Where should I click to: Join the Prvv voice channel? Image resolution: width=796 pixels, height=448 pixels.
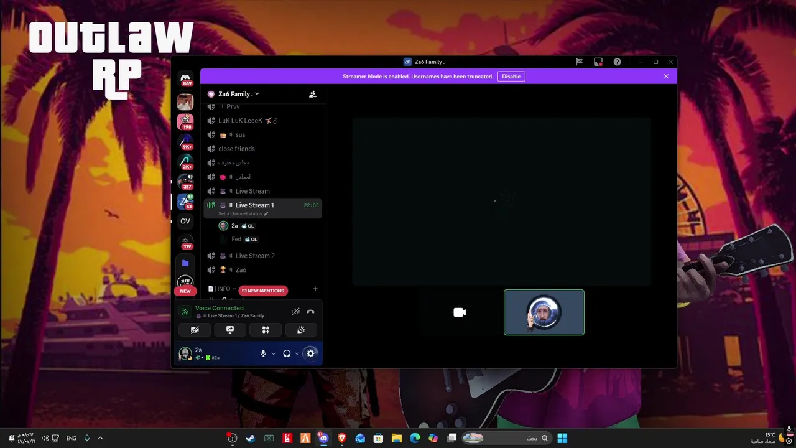[263, 107]
